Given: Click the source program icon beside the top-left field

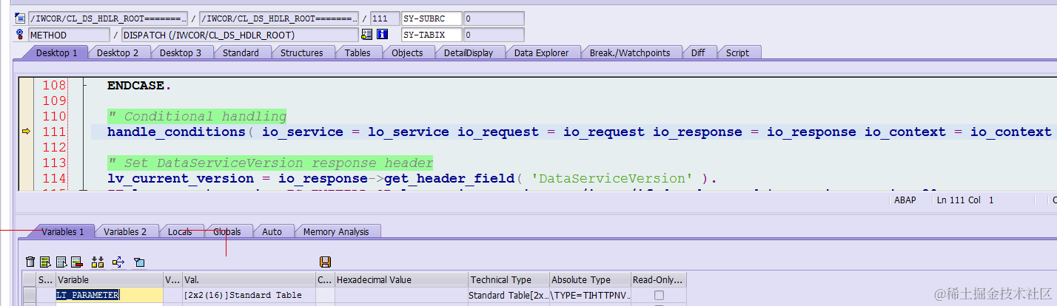Looking at the screenshot, I should (19, 18).
